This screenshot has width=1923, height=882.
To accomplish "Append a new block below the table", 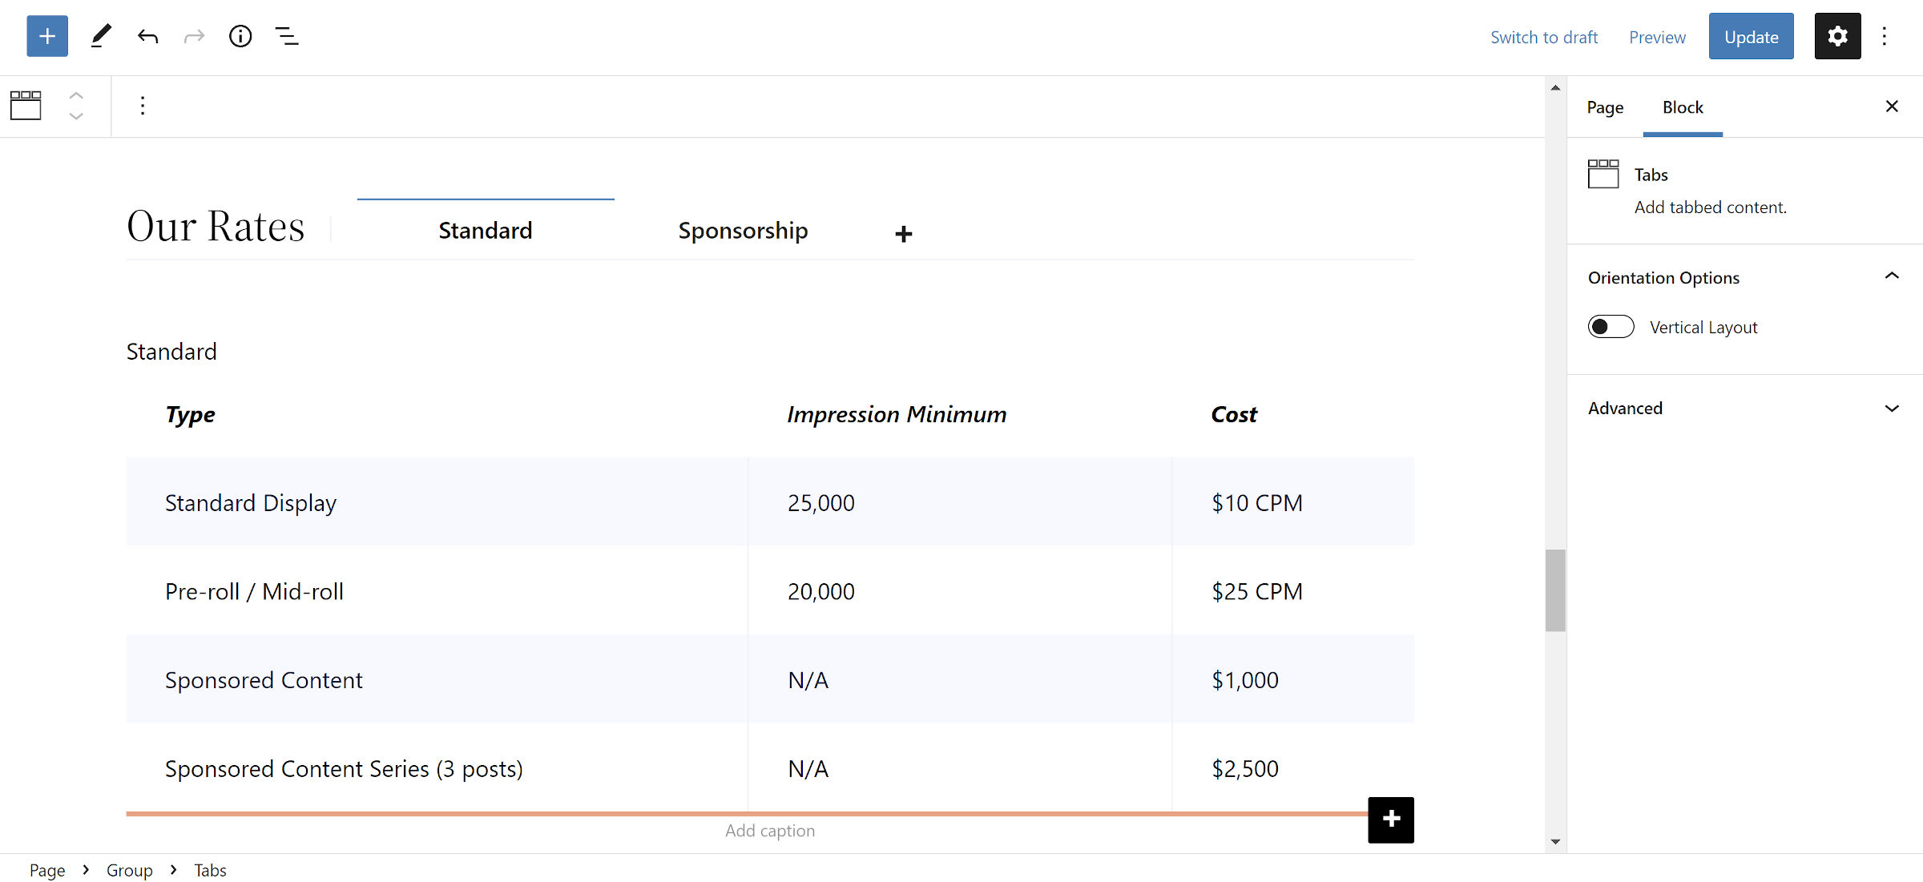I will pyautogui.click(x=1390, y=820).
